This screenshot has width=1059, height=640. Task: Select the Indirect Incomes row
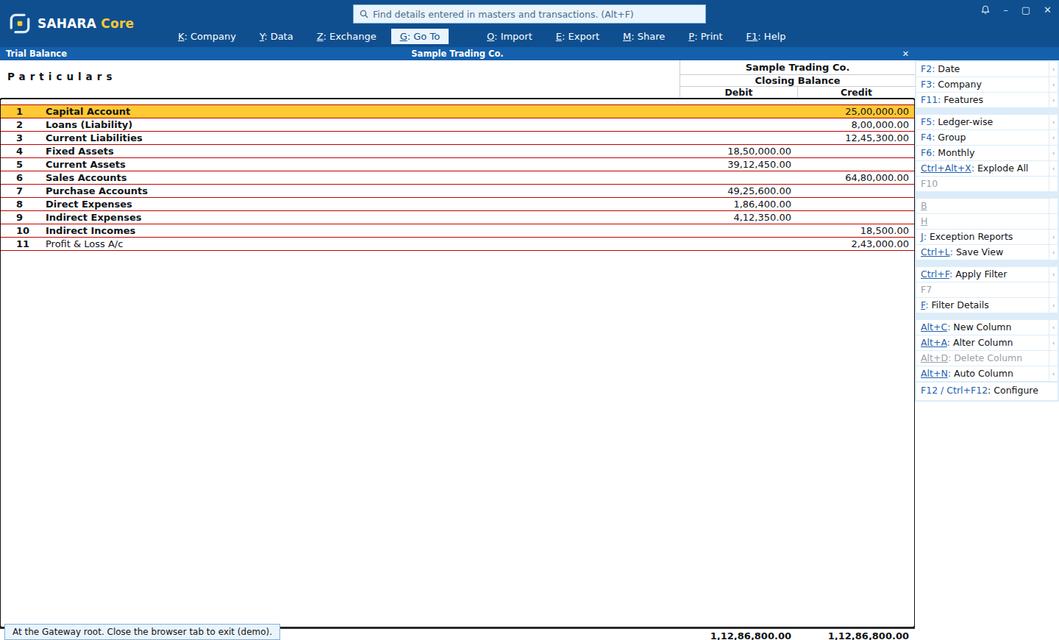point(457,231)
